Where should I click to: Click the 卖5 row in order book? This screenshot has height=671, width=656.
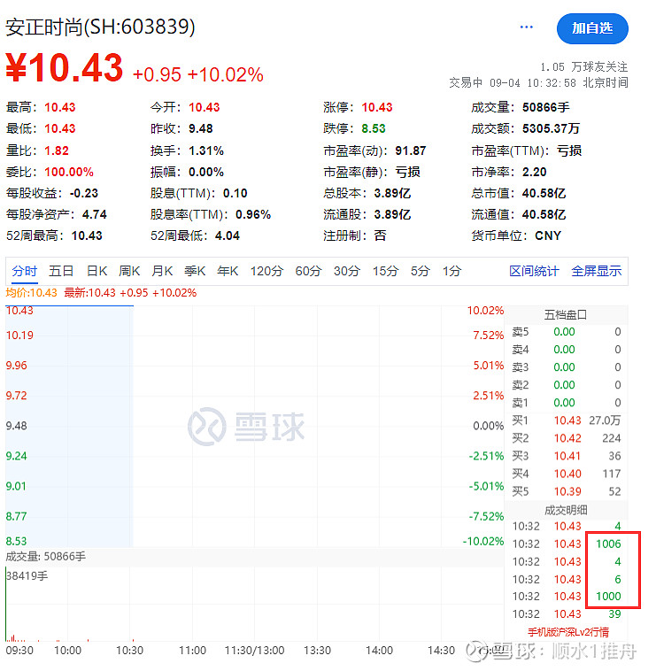click(x=566, y=332)
